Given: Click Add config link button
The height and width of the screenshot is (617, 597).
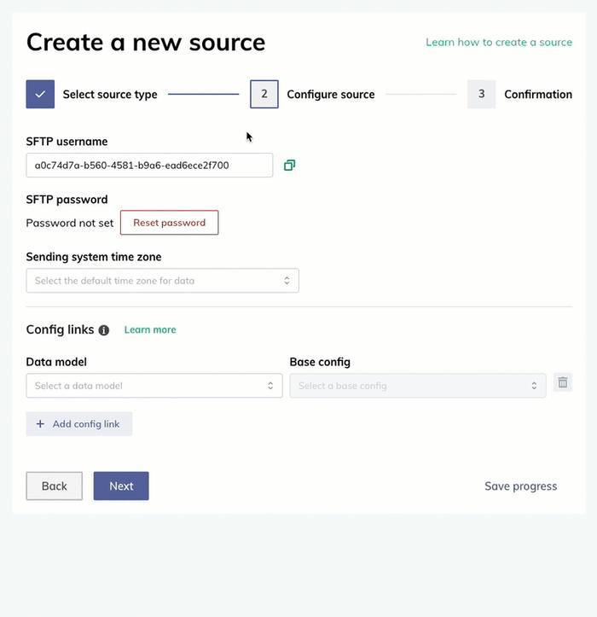Looking at the screenshot, I should point(79,424).
